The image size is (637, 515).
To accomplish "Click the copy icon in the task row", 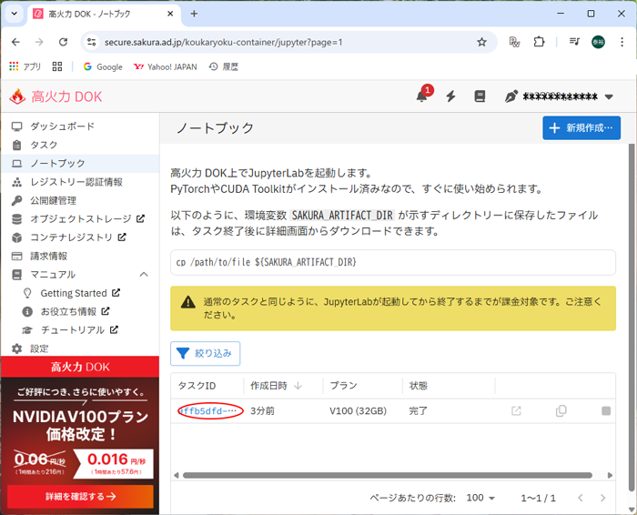I will coord(561,410).
